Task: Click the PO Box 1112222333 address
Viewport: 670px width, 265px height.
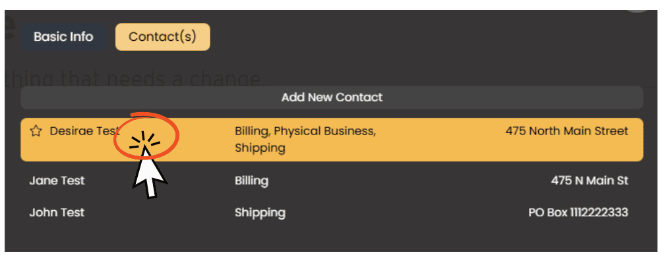Action: 578,212
